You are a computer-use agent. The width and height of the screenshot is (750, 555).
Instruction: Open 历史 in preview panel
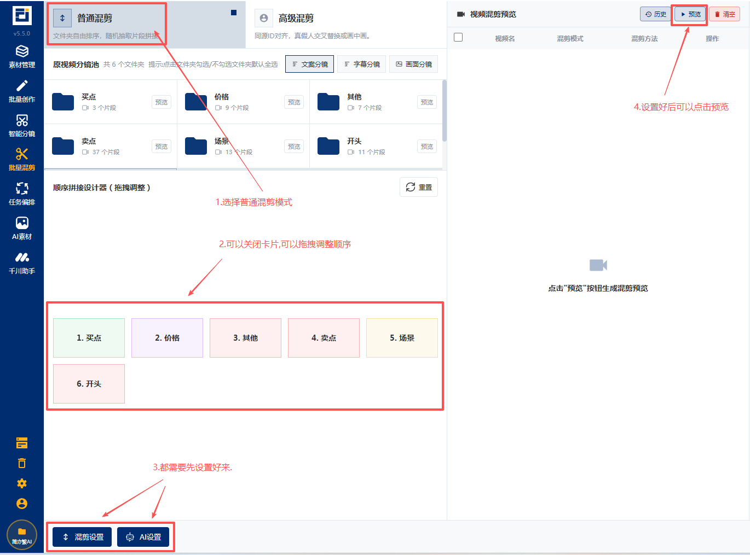pyautogui.click(x=656, y=14)
